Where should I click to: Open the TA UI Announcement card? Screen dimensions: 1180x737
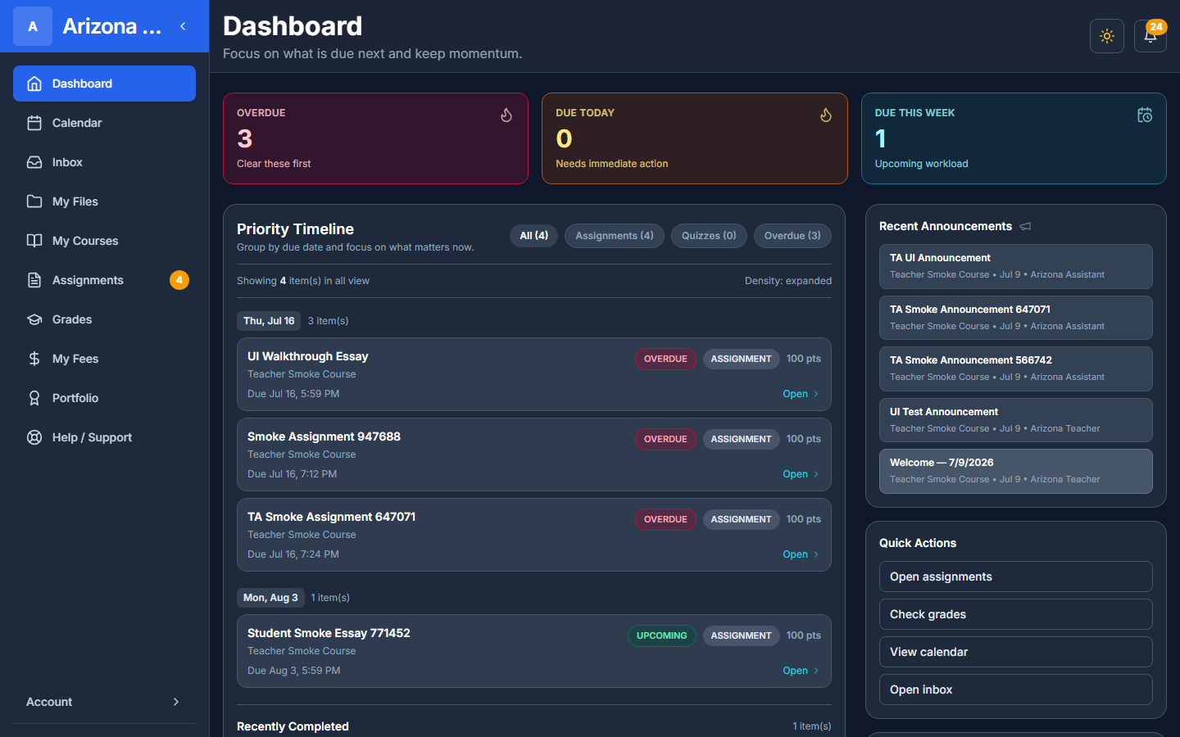pos(1016,266)
